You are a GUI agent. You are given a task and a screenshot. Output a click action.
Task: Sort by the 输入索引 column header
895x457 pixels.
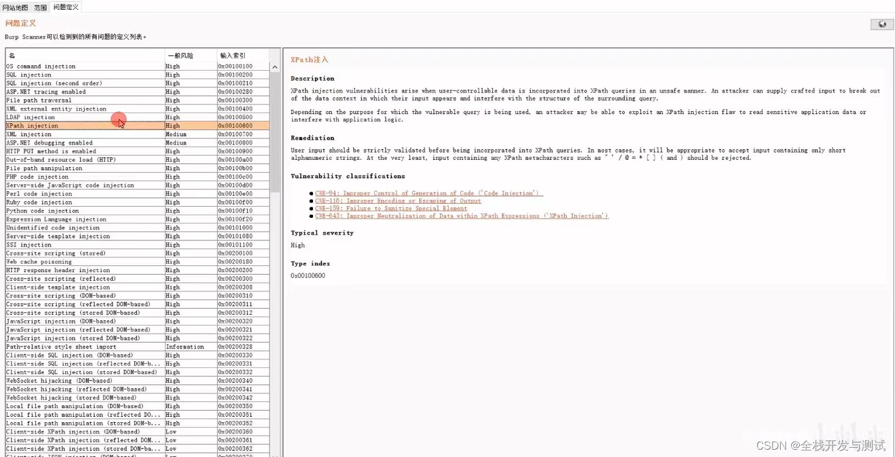click(x=243, y=56)
